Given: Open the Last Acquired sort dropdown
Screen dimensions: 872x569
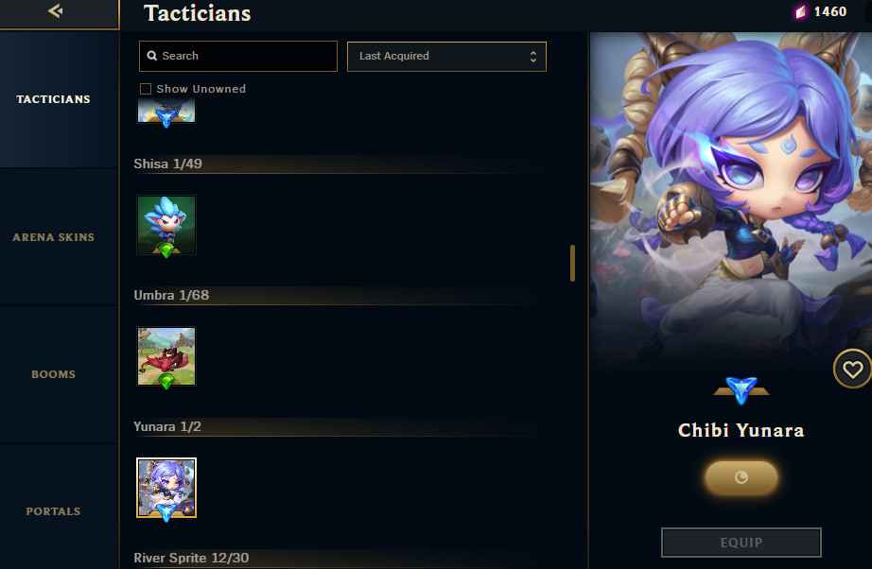Looking at the screenshot, I should (x=446, y=56).
